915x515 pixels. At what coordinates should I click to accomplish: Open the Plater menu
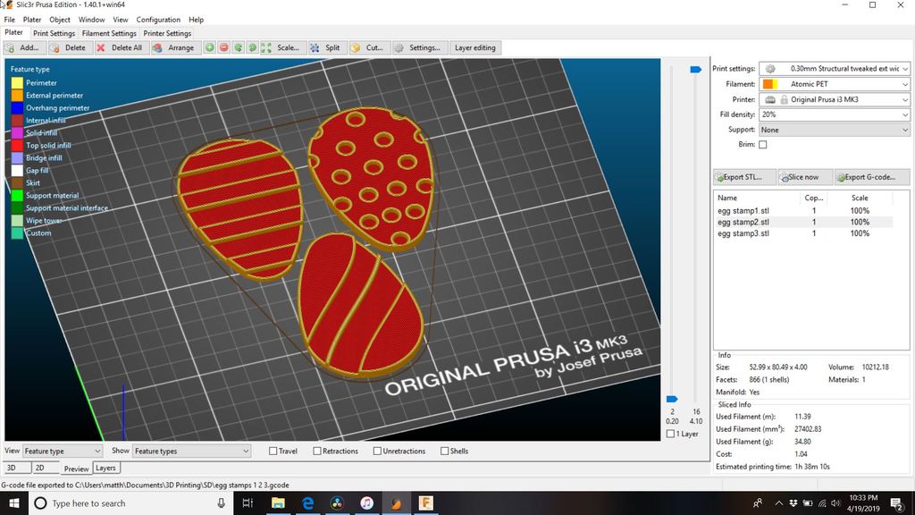pyautogui.click(x=32, y=20)
